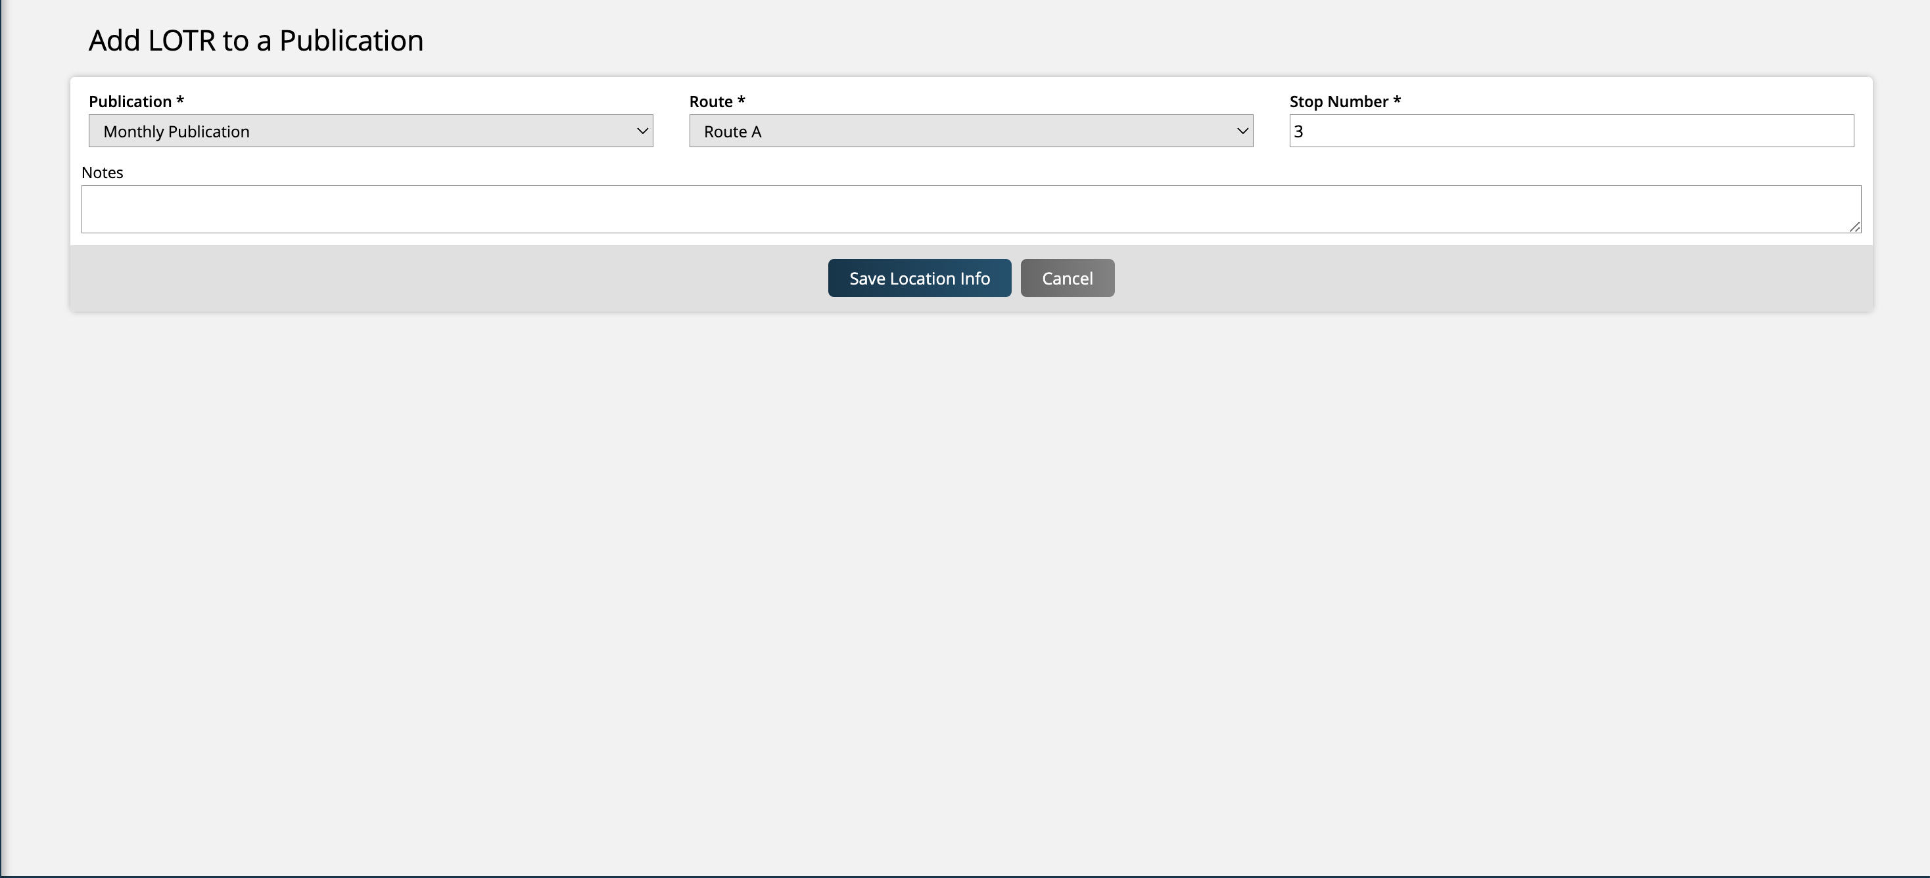Screen dimensions: 1930x878
Task: Click the Route A selected value
Action: [732, 132]
